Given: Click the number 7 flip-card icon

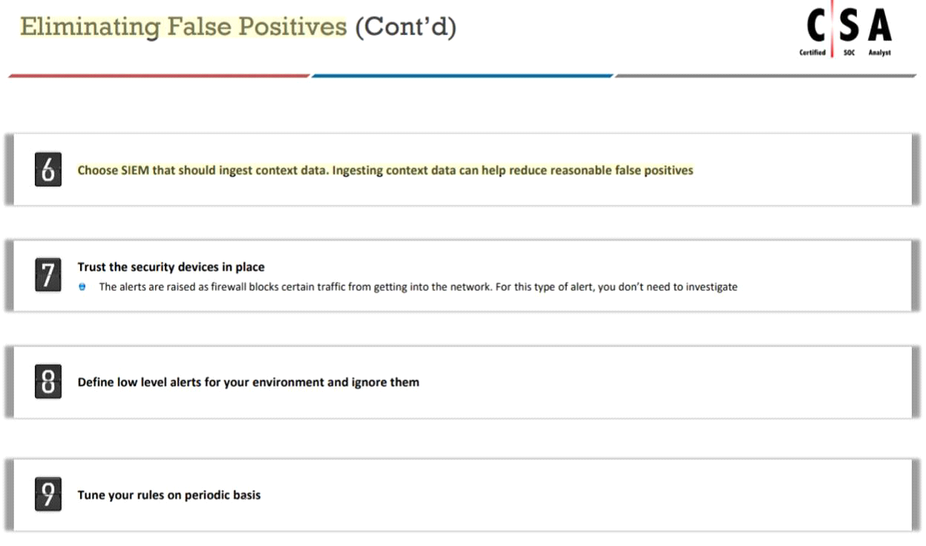Looking at the screenshot, I should tap(48, 276).
